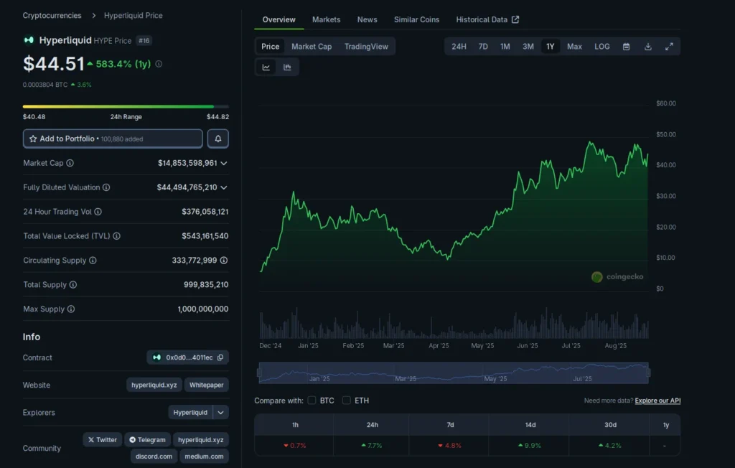Viewport: 735px width, 468px height.
Task: Expand Fully Diluted Valuation chevron
Action: click(x=224, y=187)
